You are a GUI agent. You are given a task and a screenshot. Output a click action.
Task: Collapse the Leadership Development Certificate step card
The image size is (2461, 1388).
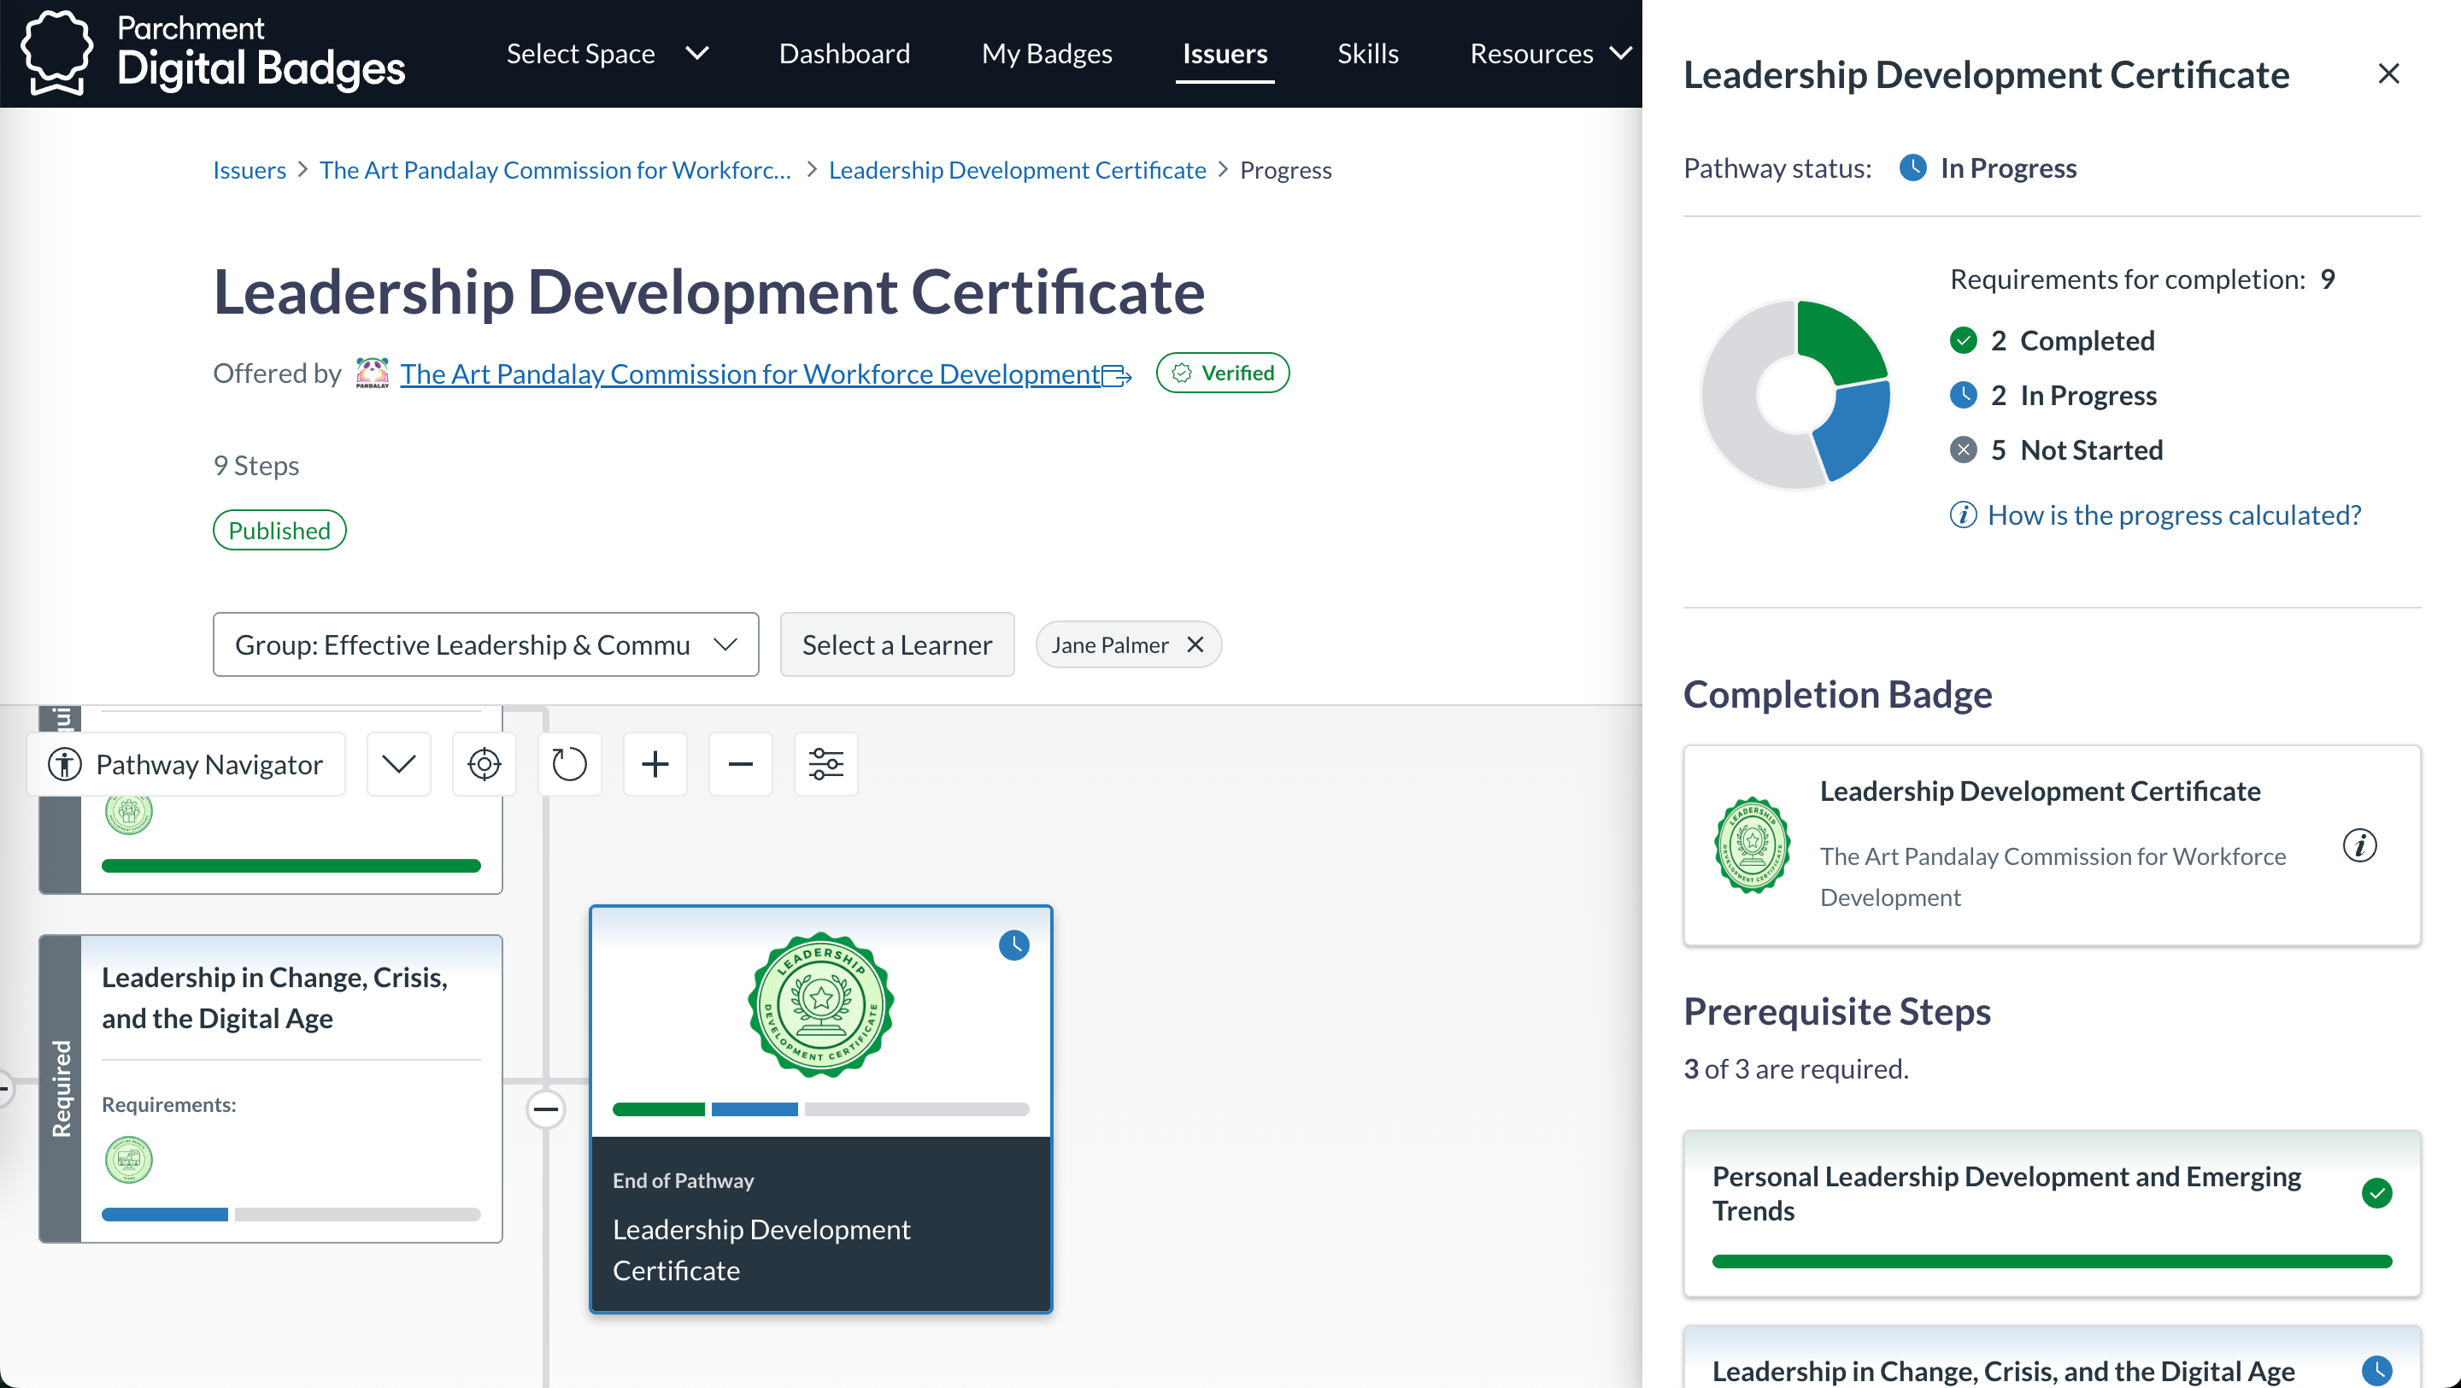click(x=547, y=1109)
